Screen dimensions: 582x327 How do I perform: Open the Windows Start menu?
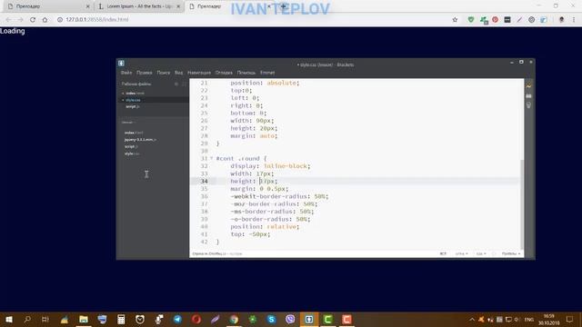[9, 319]
